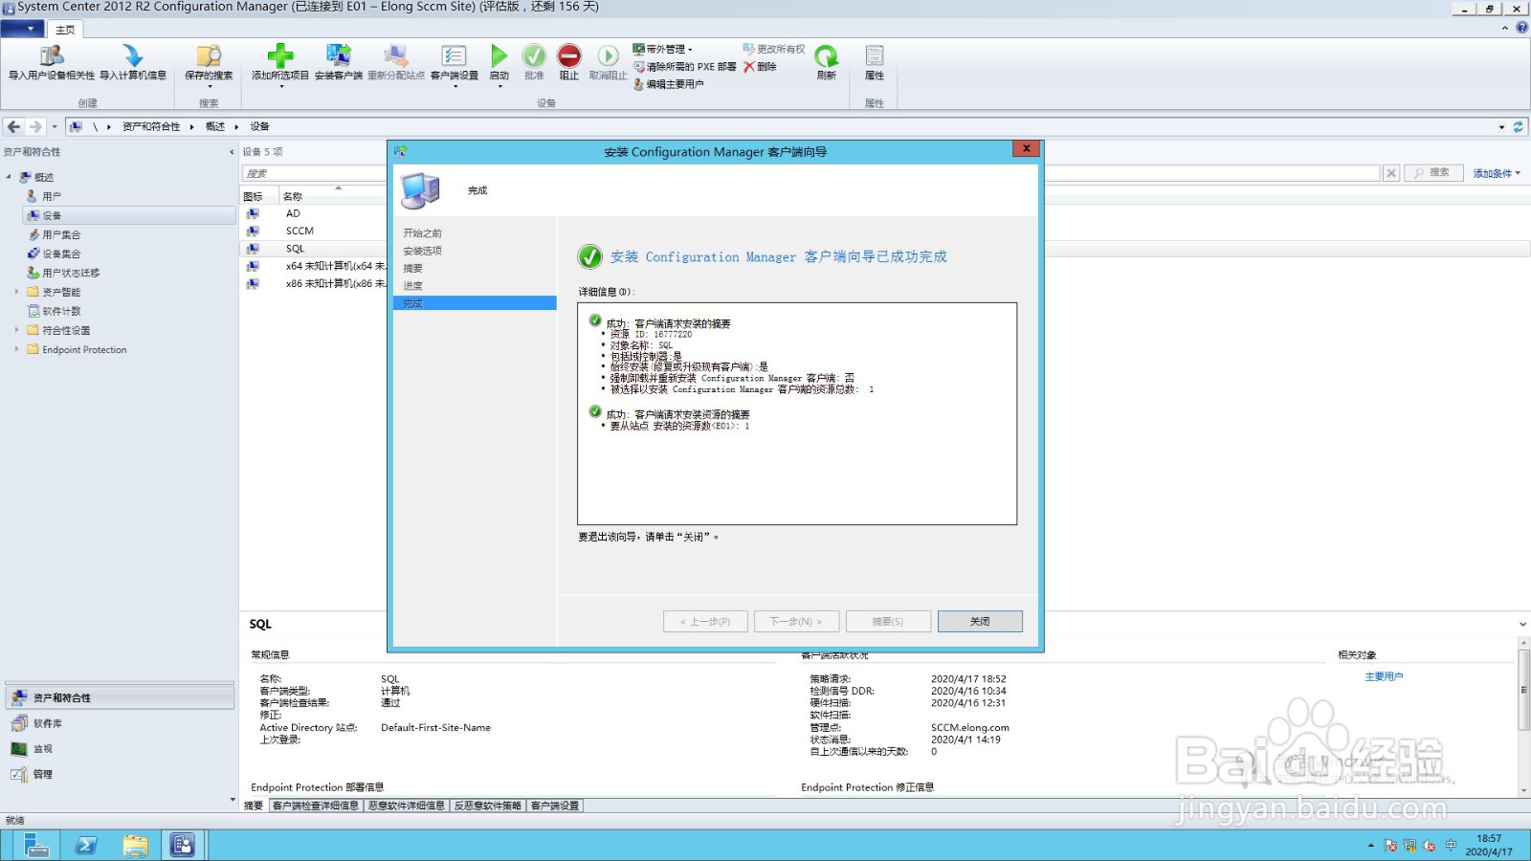Open Server Manager taskbar icon
This screenshot has height=861, width=1531.
tap(36, 845)
